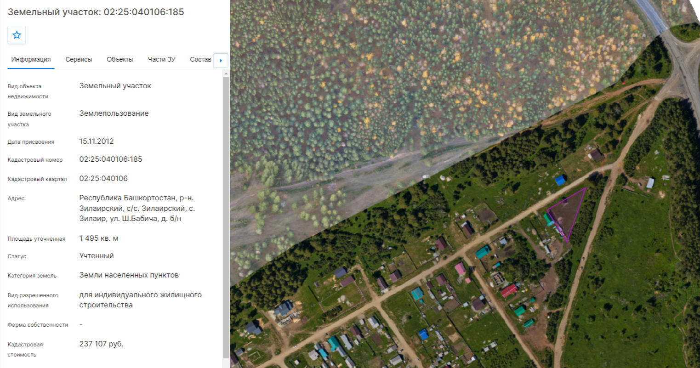The width and height of the screenshot is (700, 368).
Task: Show more tabs with right arrow
Action: point(221,60)
